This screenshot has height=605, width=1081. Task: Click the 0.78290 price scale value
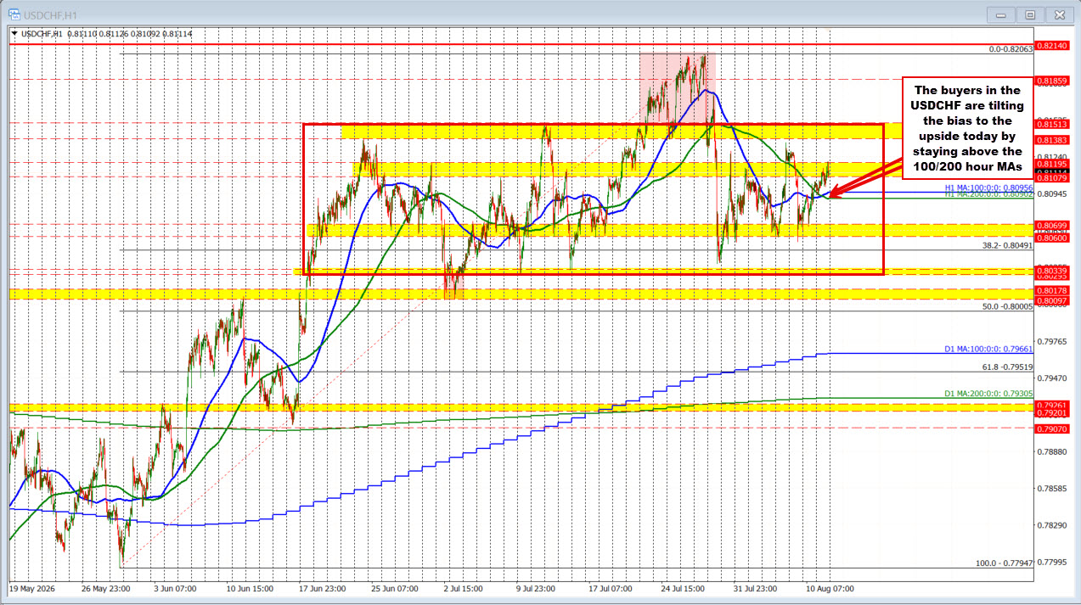tap(1050, 525)
